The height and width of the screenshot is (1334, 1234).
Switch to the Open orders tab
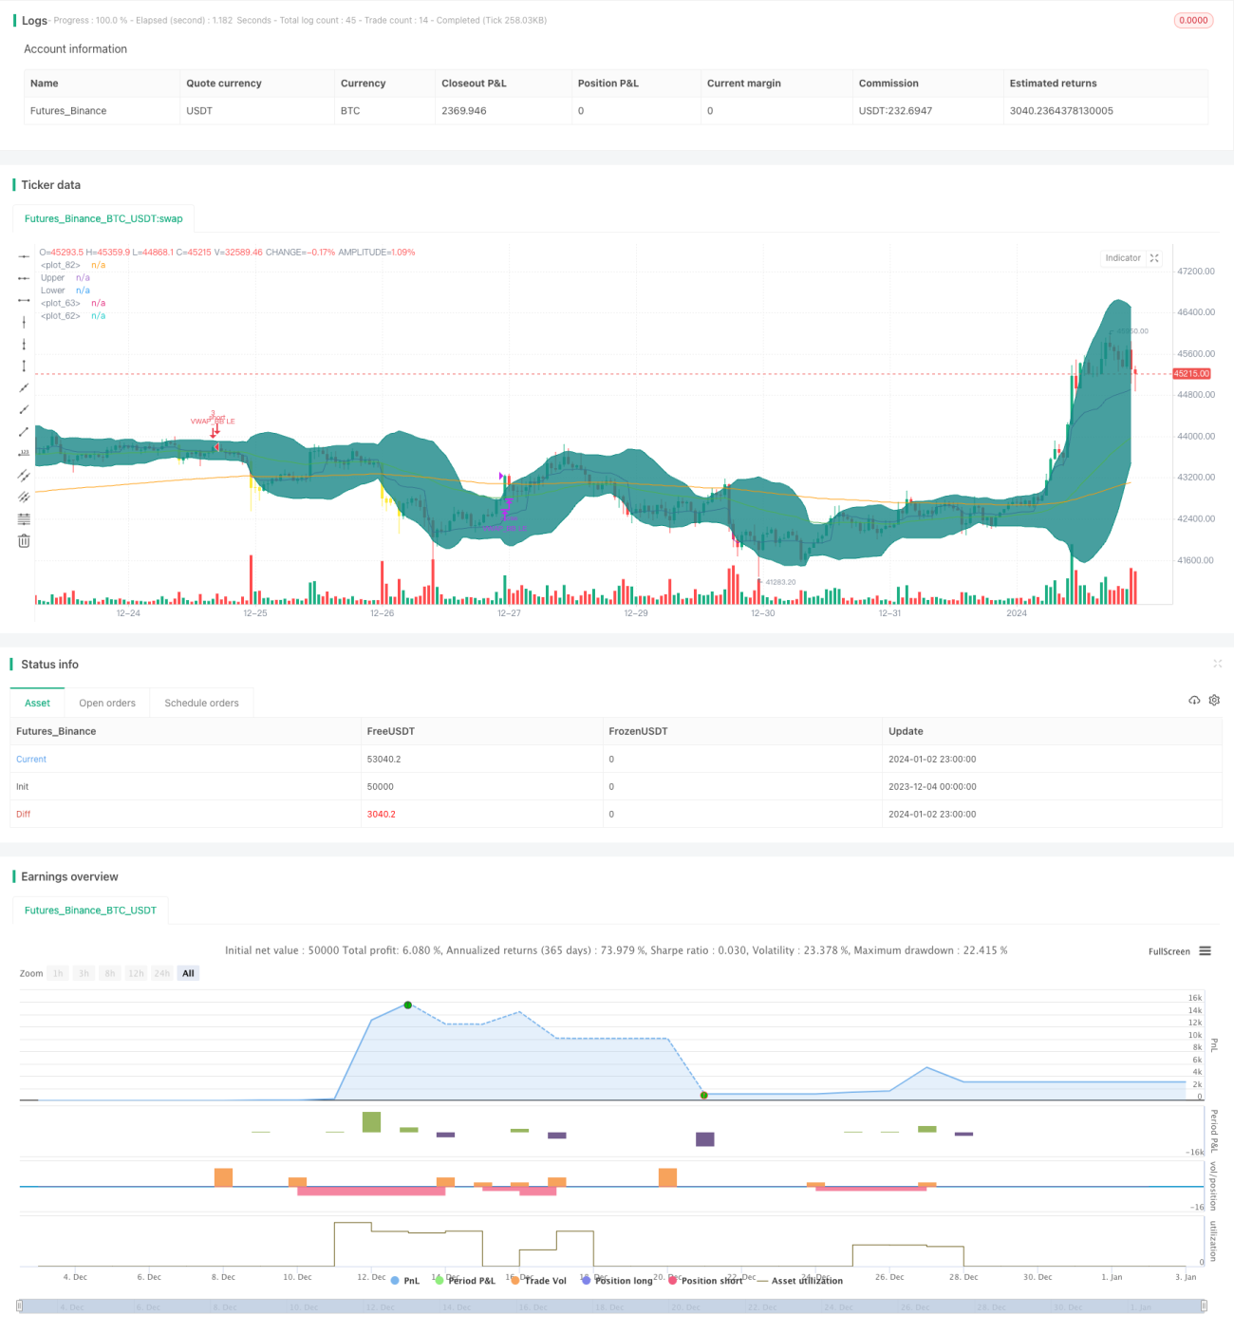(107, 703)
